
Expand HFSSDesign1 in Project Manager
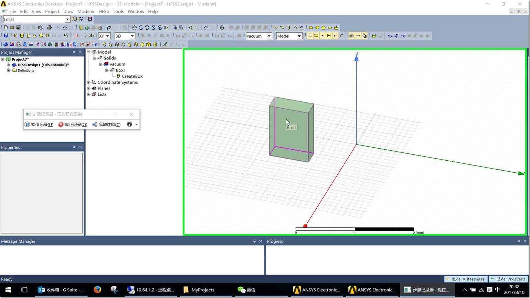pyautogui.click(x=8, y=65)
